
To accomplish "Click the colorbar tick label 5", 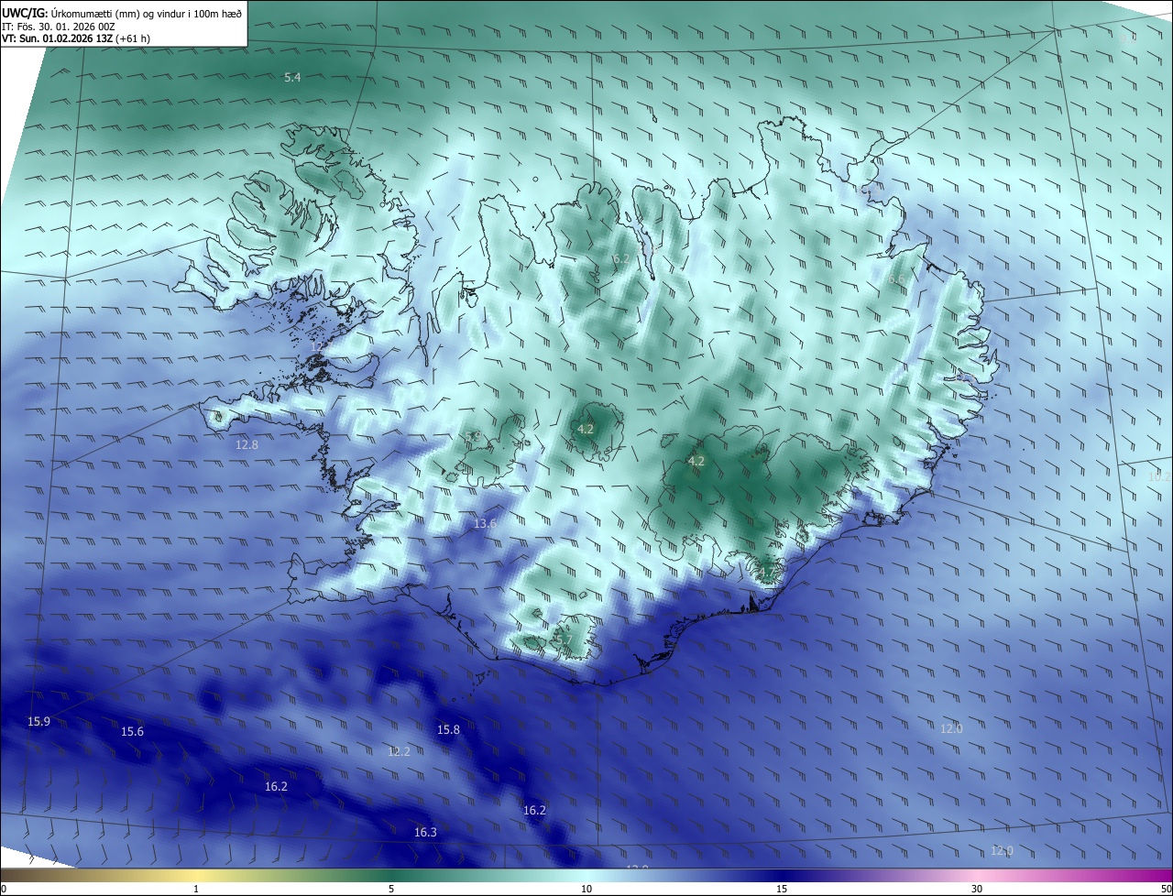I will pos(391,889).
